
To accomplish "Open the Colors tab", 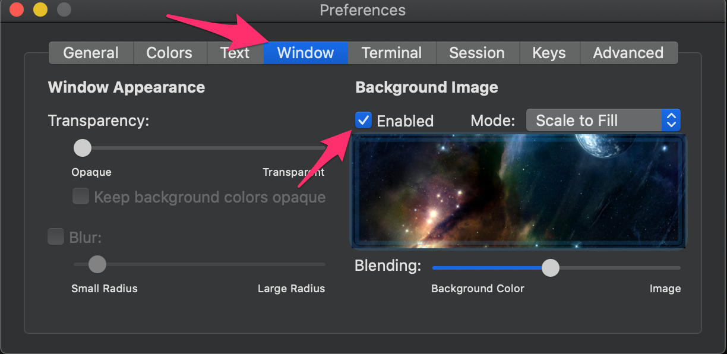I will 169,53.
